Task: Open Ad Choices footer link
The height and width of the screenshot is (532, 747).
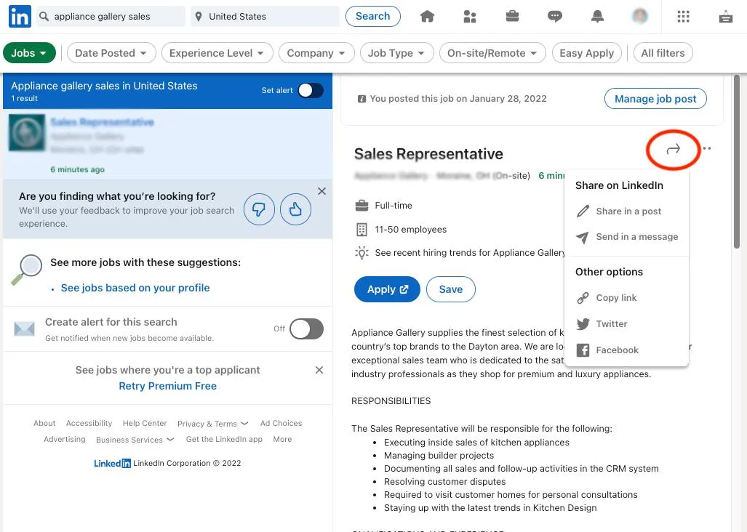Action: [x=281, y=423]
